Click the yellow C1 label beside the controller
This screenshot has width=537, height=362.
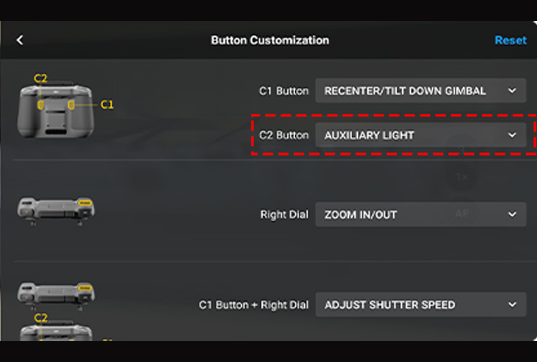(107, 105)
